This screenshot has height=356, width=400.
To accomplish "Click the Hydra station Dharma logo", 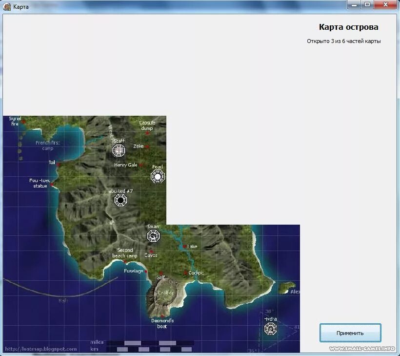I will [x=270, y=329].
